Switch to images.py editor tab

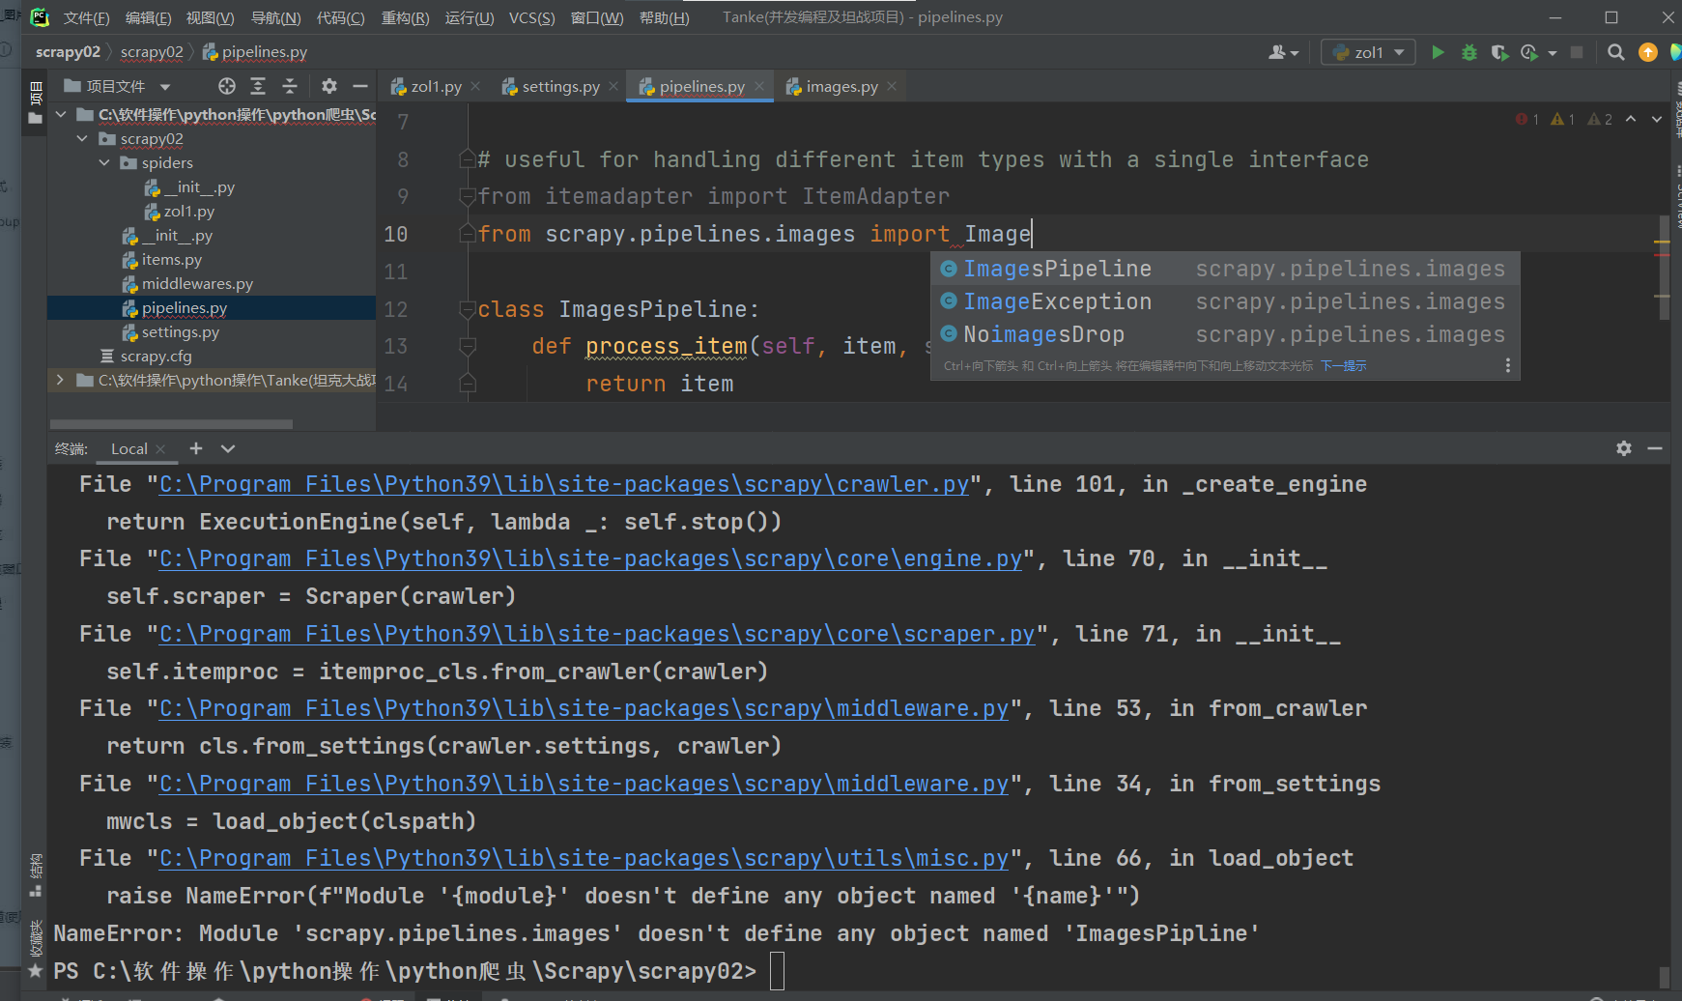(841, 87)
